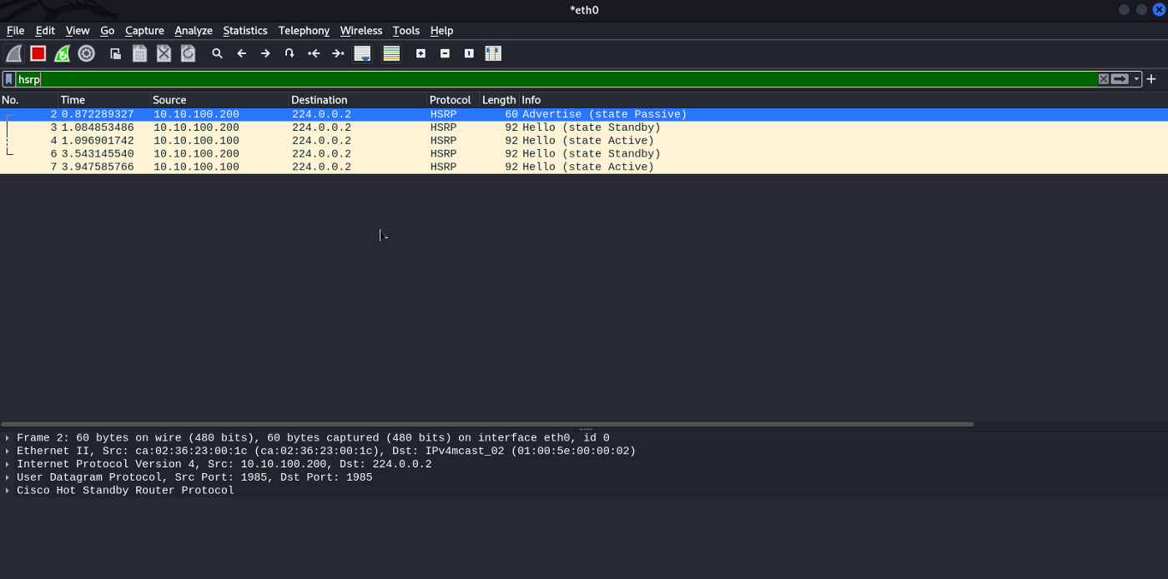Image resolution: width=1168 pixels, height=579 pixels.
Task: Open the display filter bookmark
Action: click(x=8, y=79)
